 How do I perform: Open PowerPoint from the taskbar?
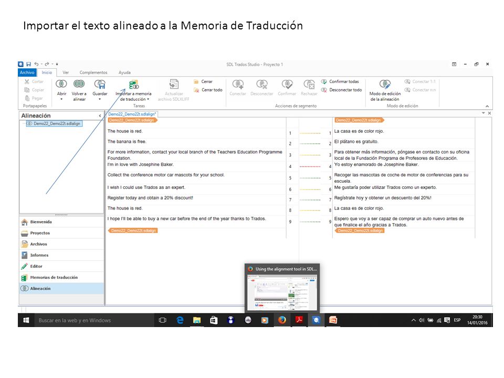[333, 320]
